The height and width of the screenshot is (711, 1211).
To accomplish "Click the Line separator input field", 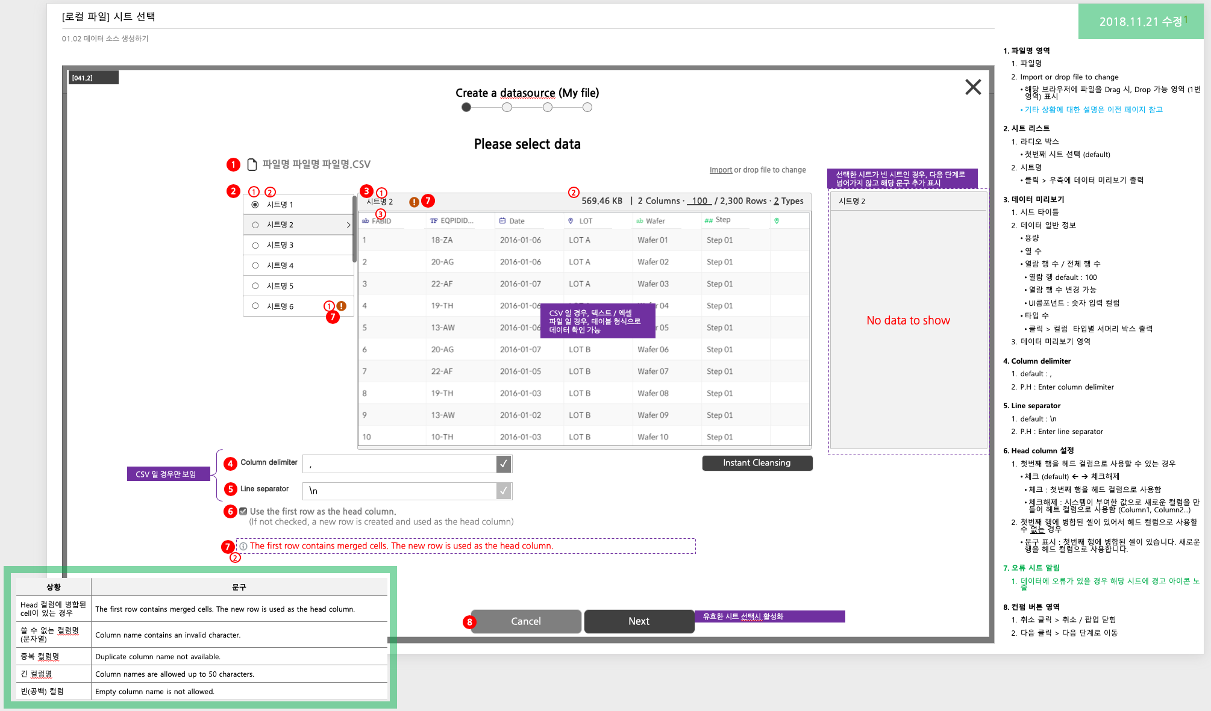I will click(x=399, y=491).
